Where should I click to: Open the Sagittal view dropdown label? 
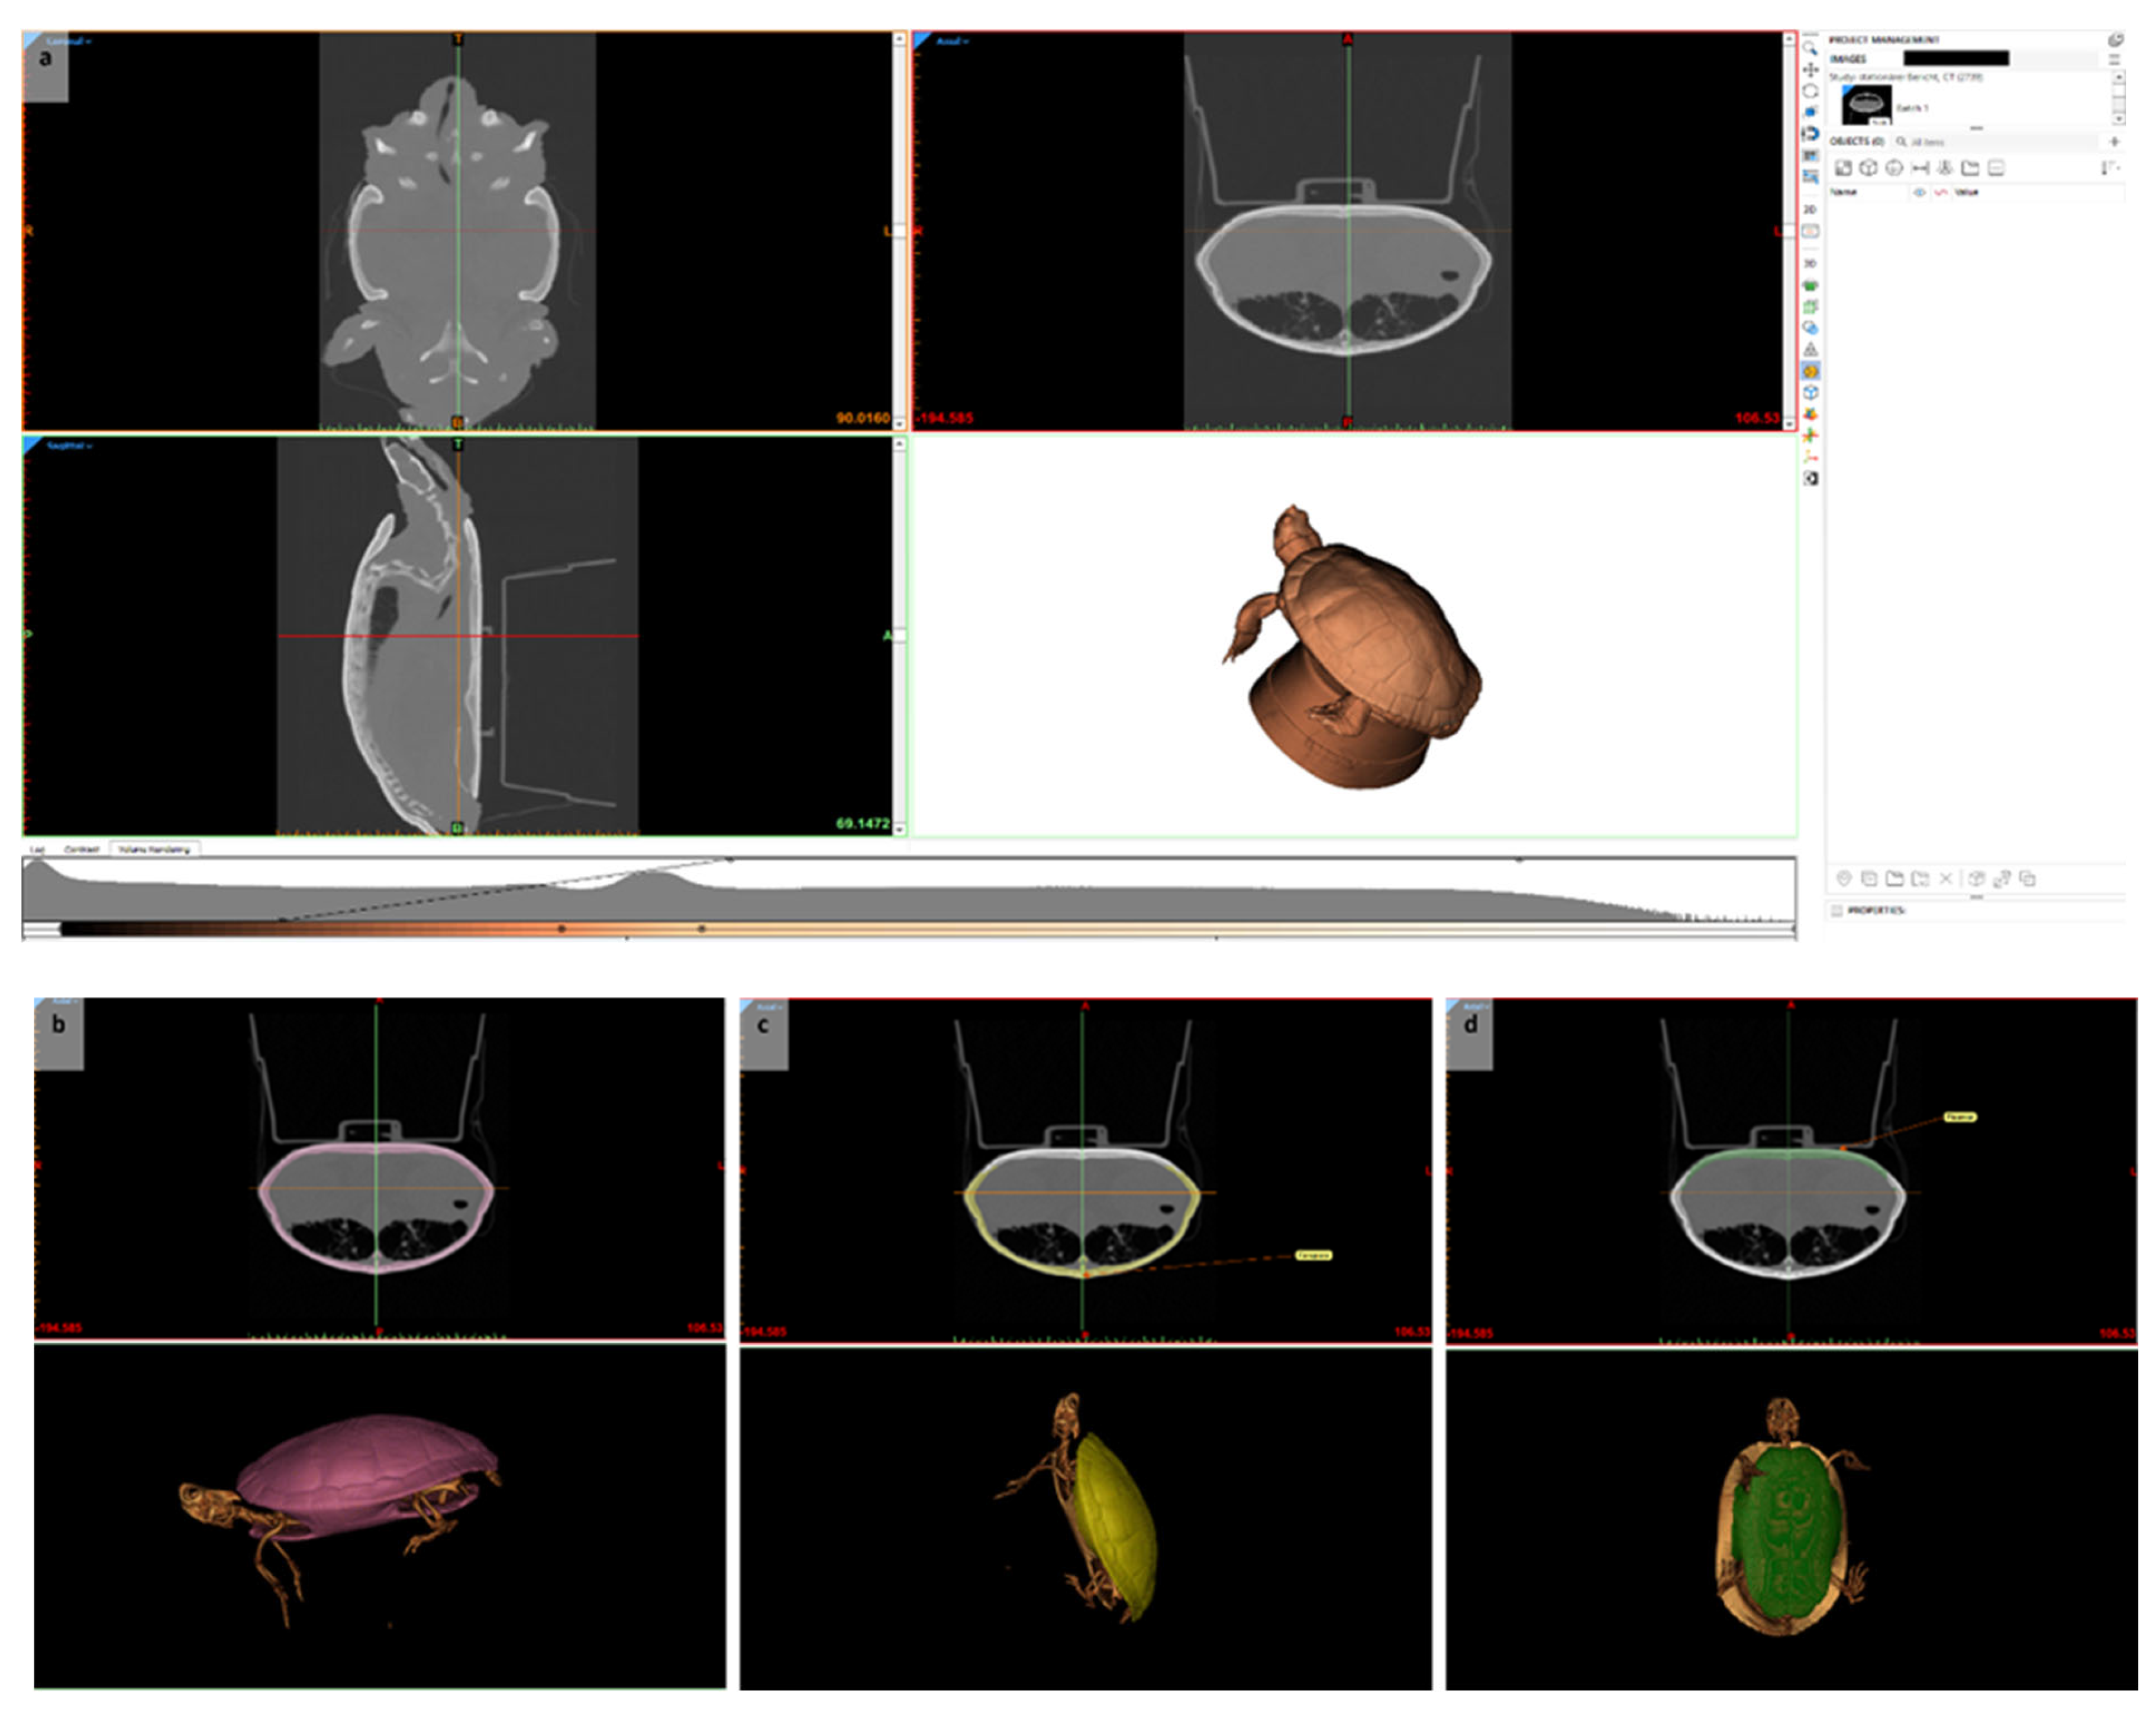coord(69,446)
